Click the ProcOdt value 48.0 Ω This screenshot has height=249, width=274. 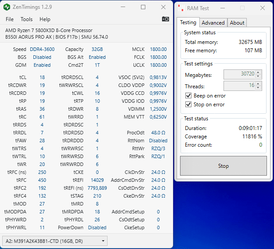(158, 133)
